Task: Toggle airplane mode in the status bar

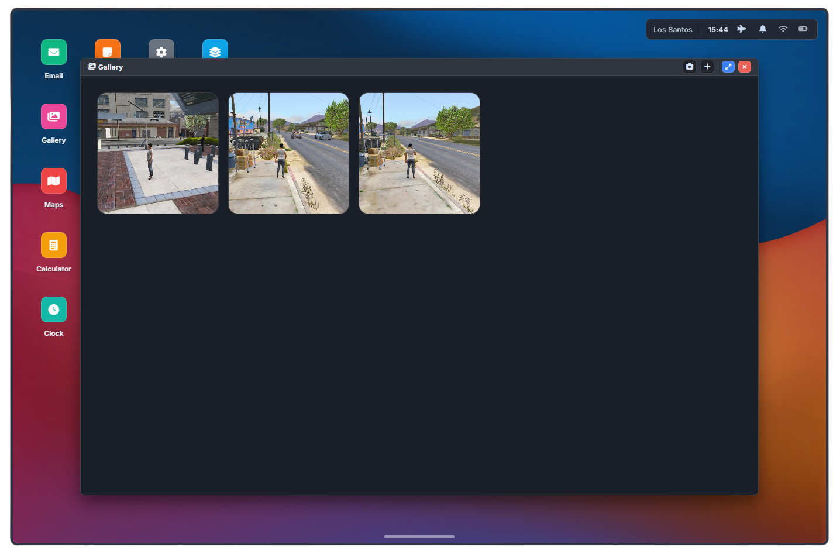Action: click(742, 29)
